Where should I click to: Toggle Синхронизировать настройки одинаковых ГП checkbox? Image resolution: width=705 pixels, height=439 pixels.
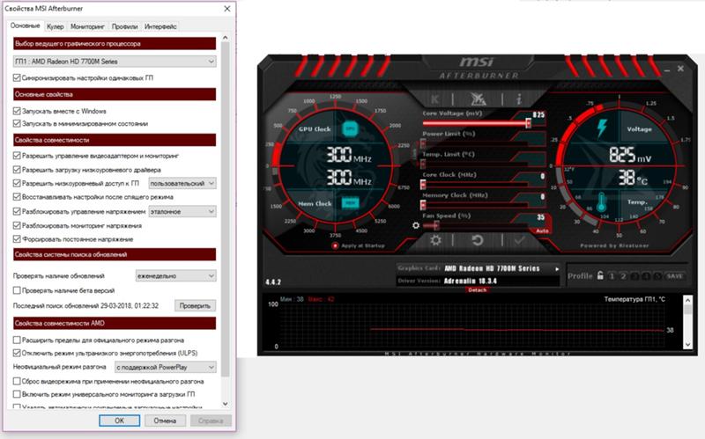[x=17, y=77]
